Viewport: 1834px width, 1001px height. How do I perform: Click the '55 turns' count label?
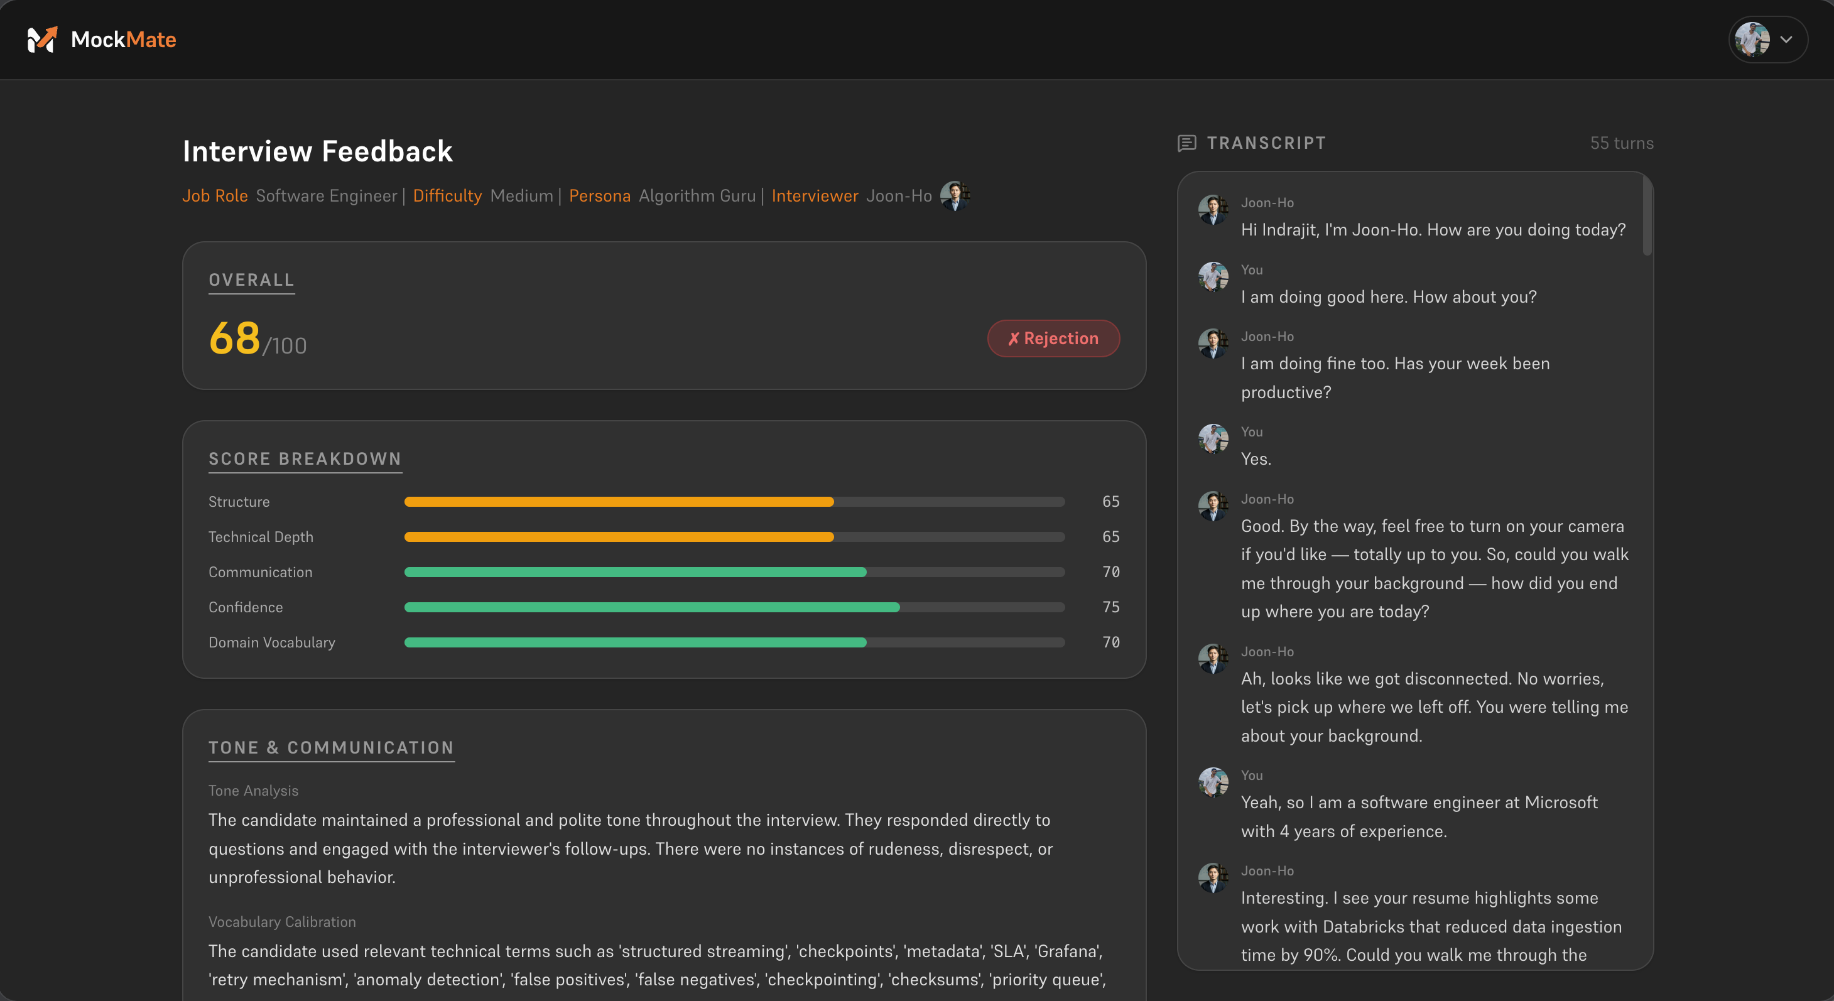tap(1621, 143)
